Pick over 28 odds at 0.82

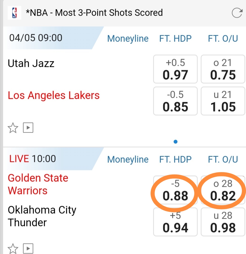[223, 190]
